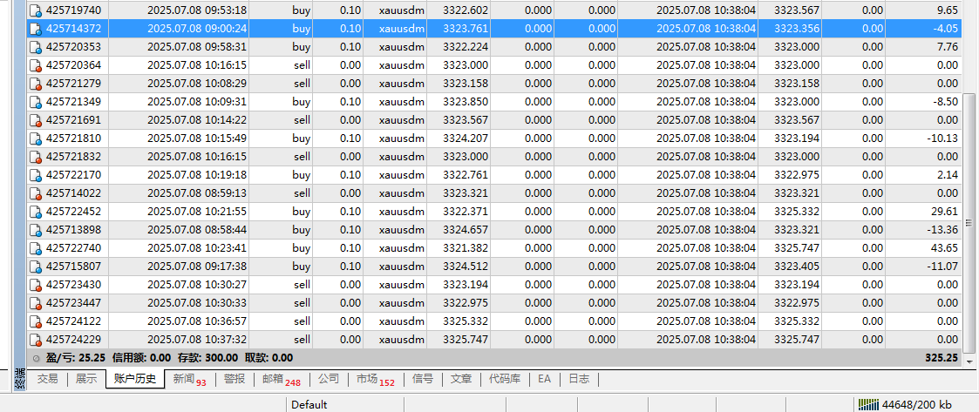Image resolution: width=979 pixels, height=412 pixels.
Task: Click the scrollbar down arrow in history list
Action: point(969,361)
